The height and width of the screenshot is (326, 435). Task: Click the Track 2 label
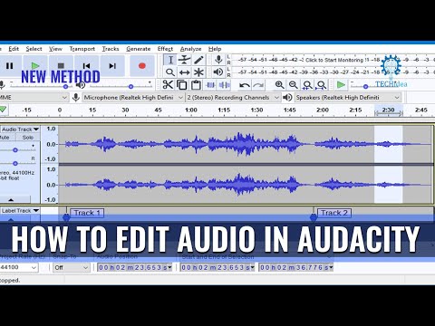[334, 213]
